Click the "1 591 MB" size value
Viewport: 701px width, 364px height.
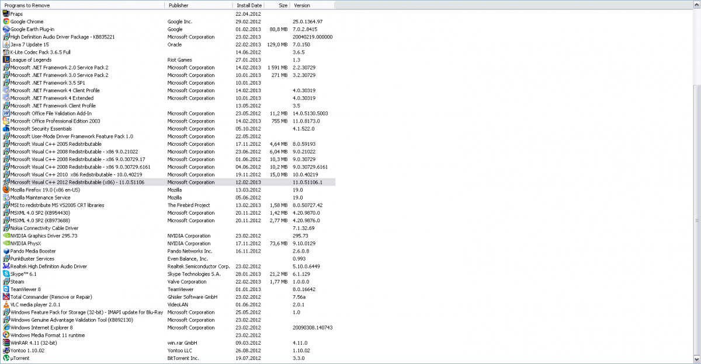[x=277, y=67]
